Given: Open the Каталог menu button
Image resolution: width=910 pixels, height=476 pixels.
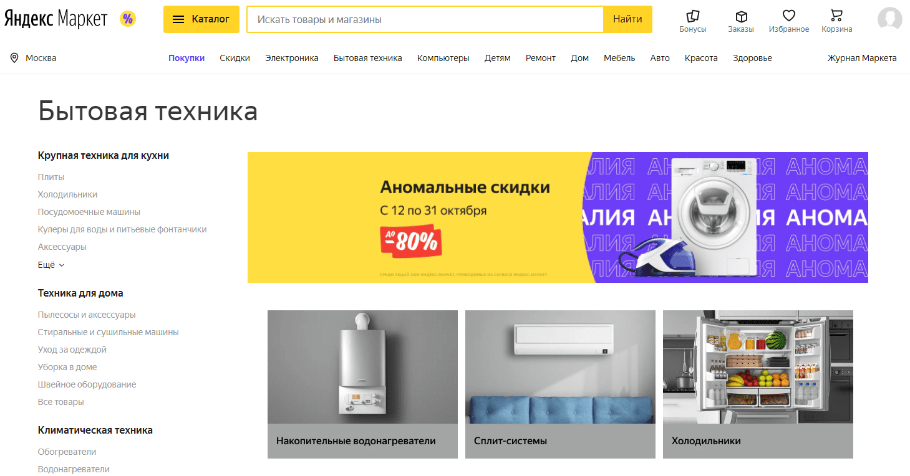Looking at the screenshot, I should click(x=201, y=19).
